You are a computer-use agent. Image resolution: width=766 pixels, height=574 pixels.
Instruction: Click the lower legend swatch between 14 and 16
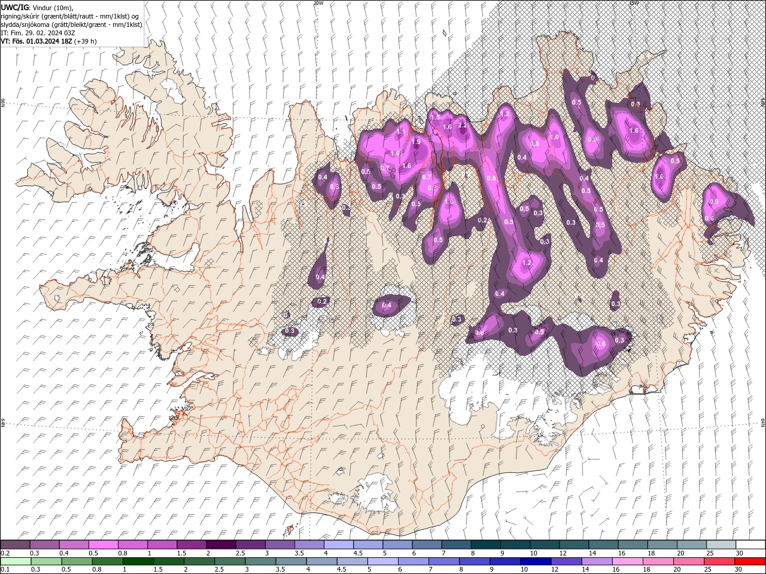point(597,561)
